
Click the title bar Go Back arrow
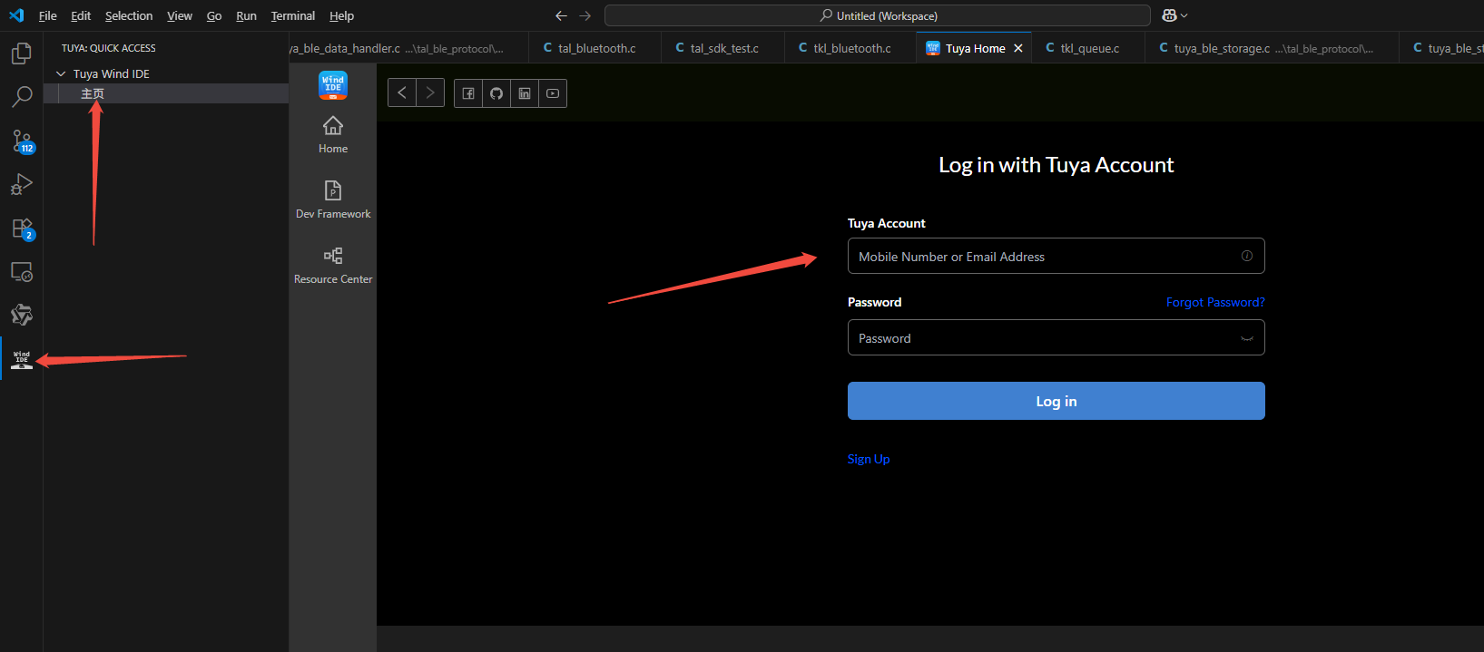point(561,15)
